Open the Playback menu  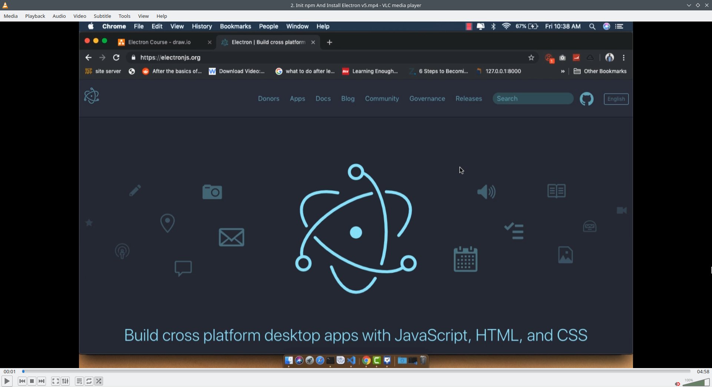click(x=35, y=16)
